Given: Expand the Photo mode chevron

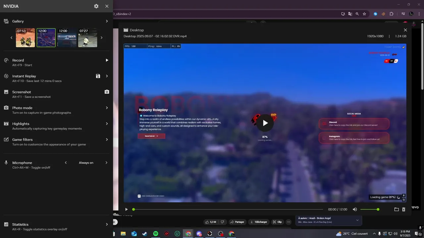Looking at the screenshot, I should click(x=107, y=108).
